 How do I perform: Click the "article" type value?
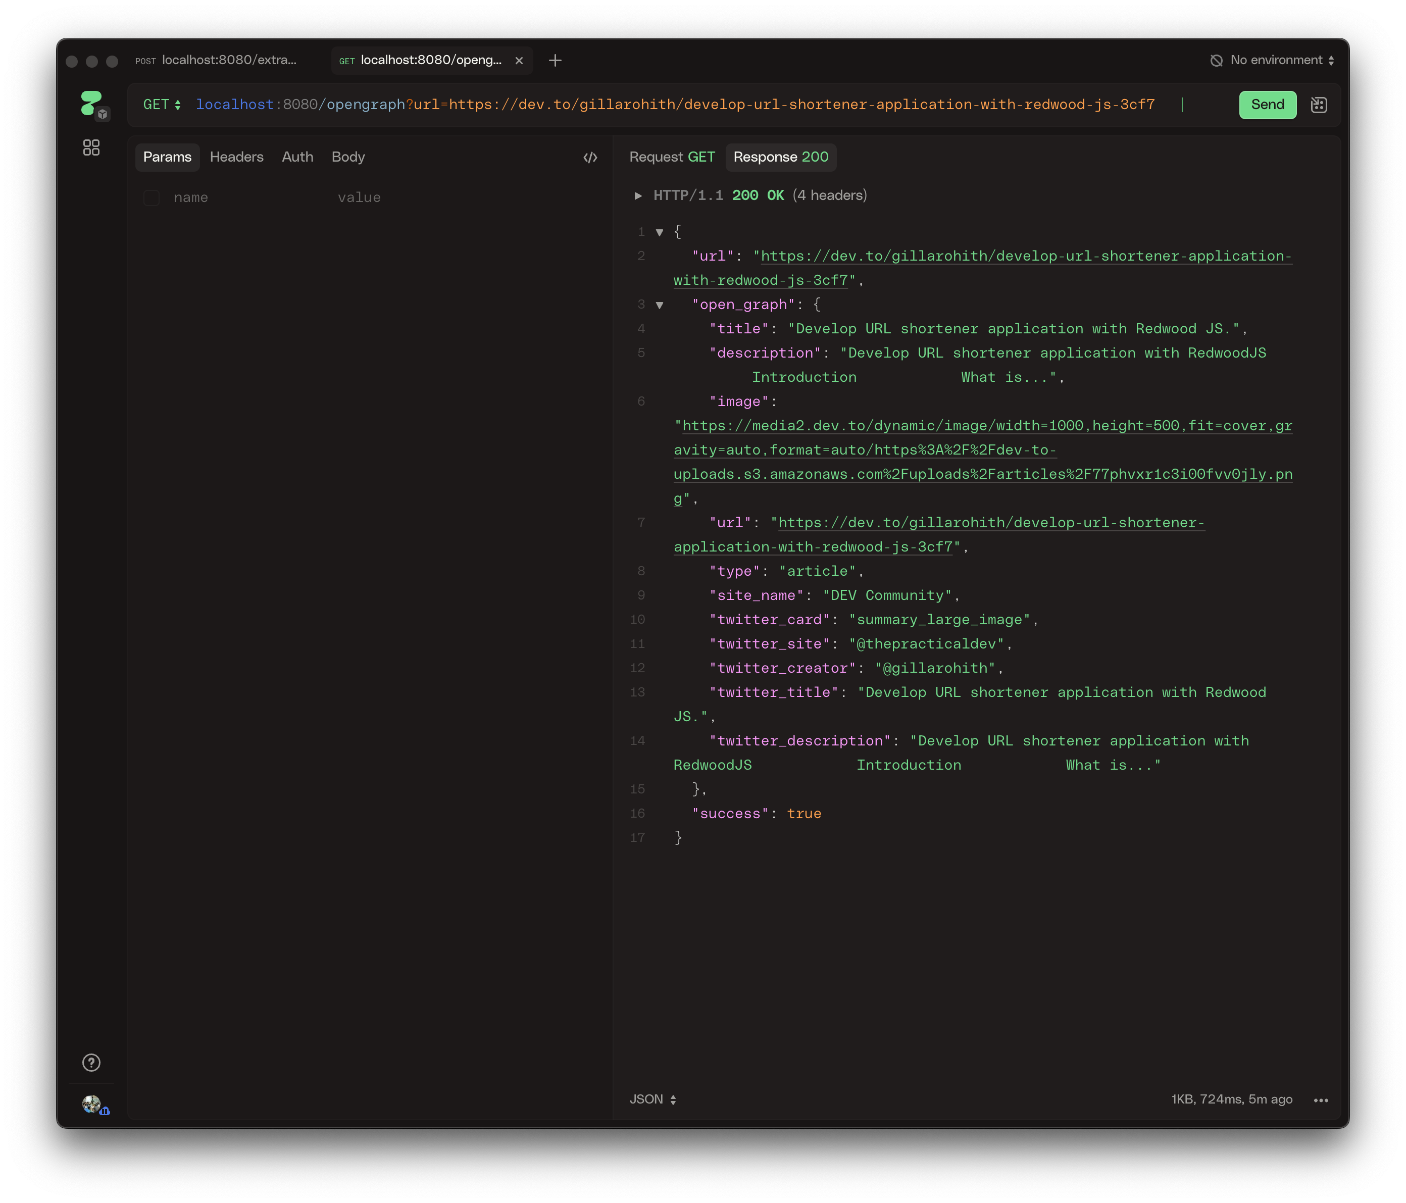817,571
